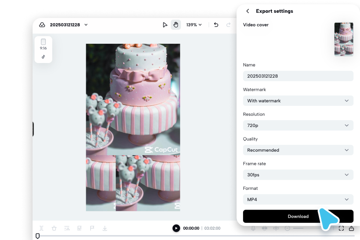Click the video cover thumbnail

coord(344,39)
